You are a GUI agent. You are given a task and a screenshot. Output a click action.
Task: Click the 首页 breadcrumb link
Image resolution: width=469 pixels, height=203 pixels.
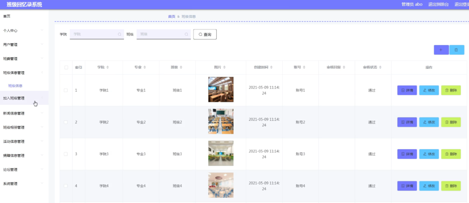click(x=172, y=16)
